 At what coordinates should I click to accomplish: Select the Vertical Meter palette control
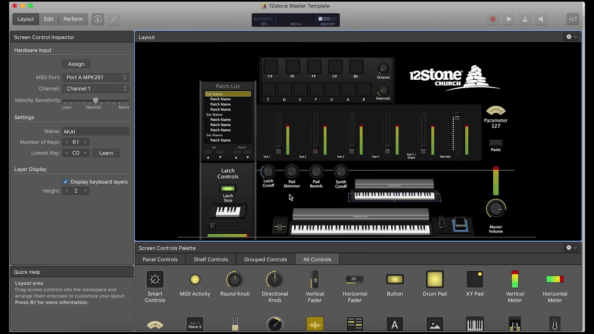[515, 287]
